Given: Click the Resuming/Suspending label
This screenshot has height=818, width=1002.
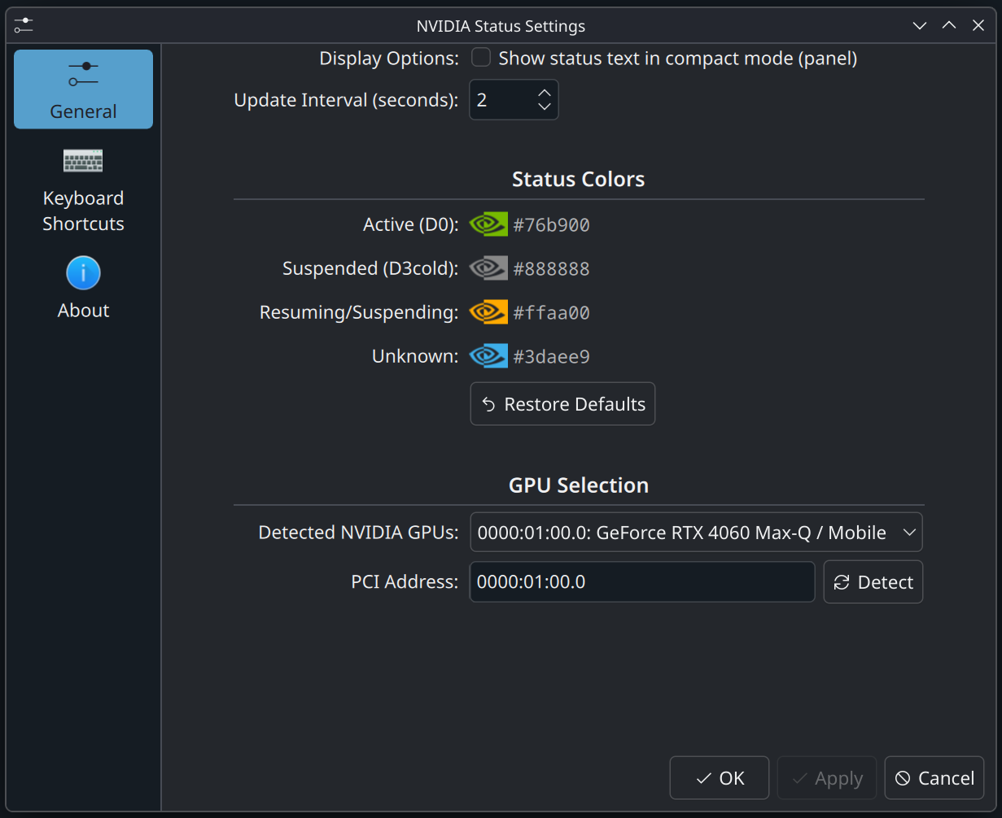Looking at the screenshot, I should point(359,312).
